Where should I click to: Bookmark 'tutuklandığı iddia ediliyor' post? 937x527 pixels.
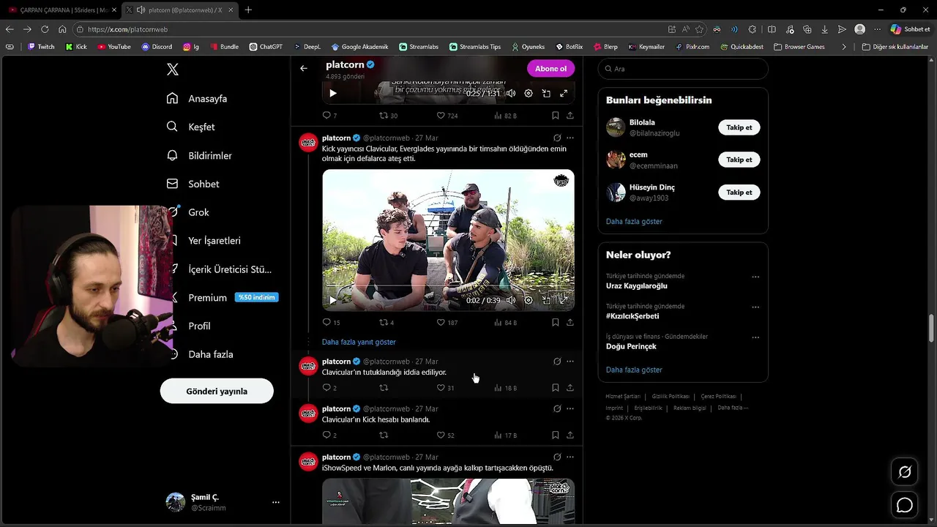point(555,388)
